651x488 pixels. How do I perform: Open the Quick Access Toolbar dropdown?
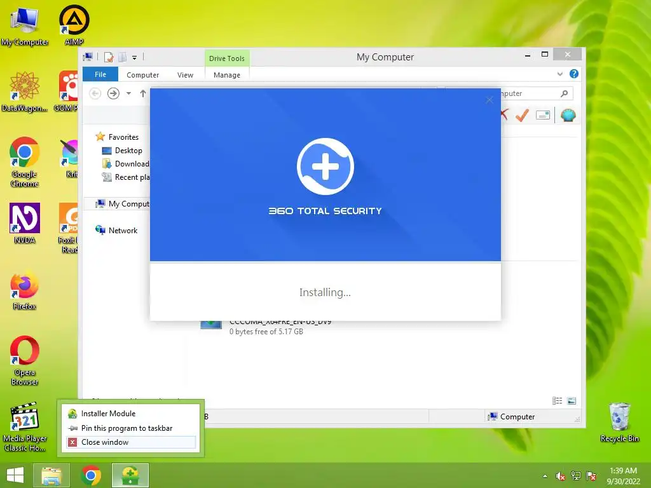pyautogui.click(x=135, y=57)
